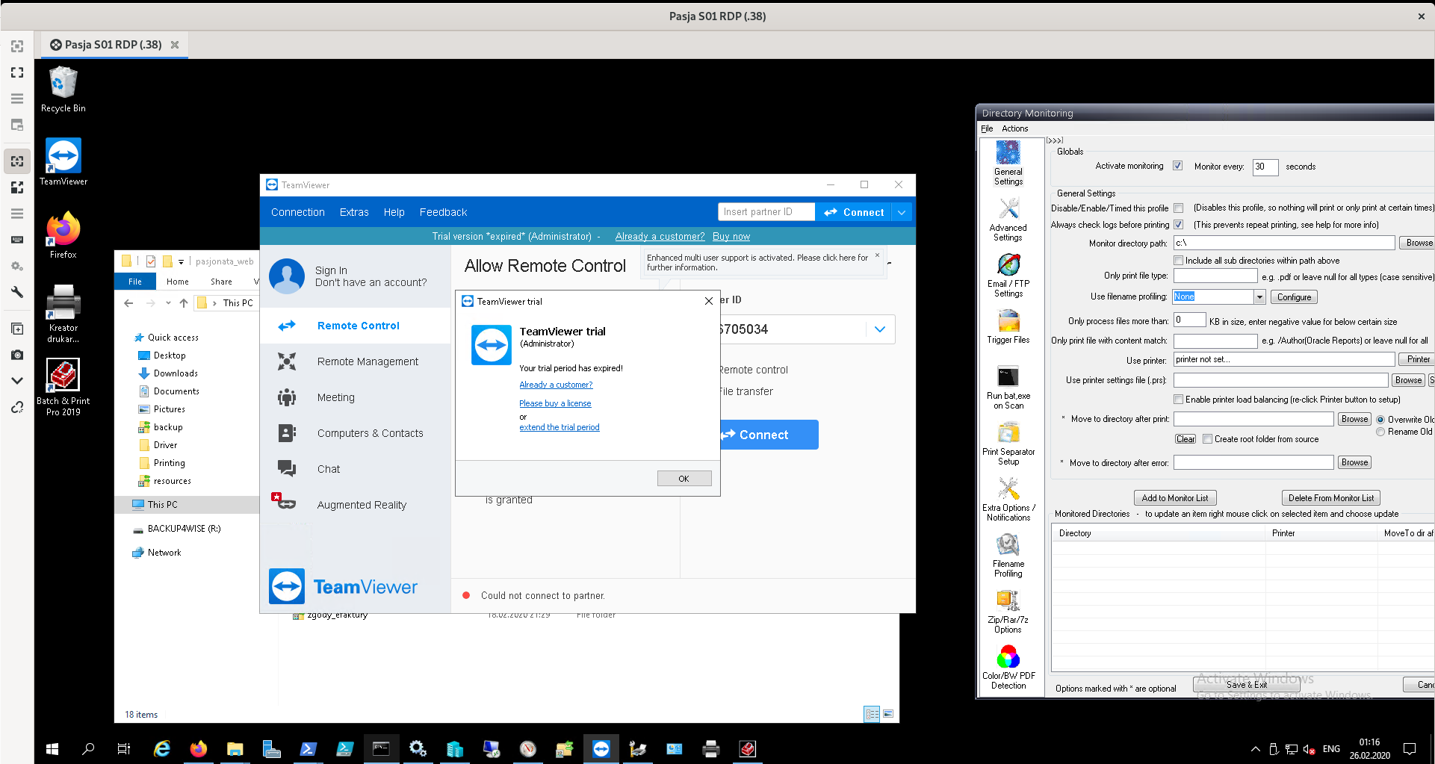The height and width of the screenshot is (764, 1435).
Task: Open the Extras menu in TeamViewer
Action: [354, 212]
